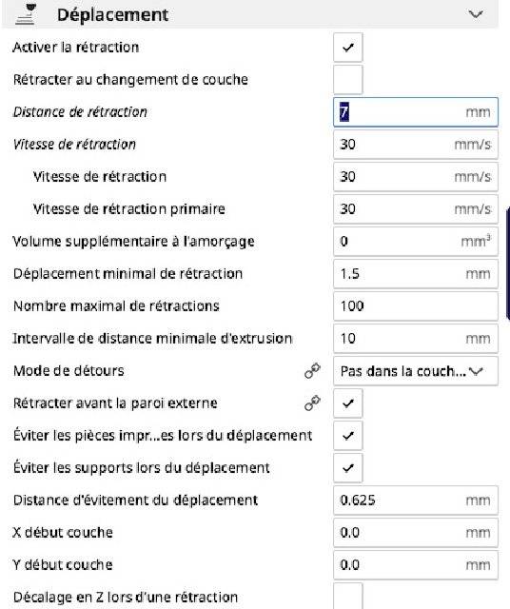Enable Décalage en Z lors d'une rétraction
Viewport: 510px width, 609px height.
point(348,596)
